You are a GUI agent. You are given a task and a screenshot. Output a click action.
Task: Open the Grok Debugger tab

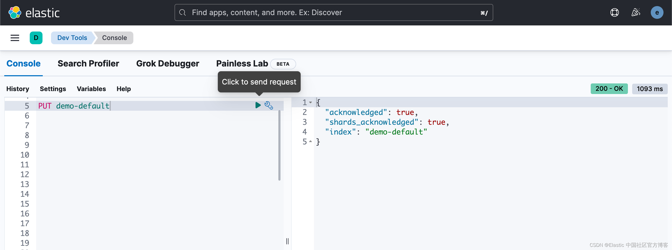click(x=167, y=64)
